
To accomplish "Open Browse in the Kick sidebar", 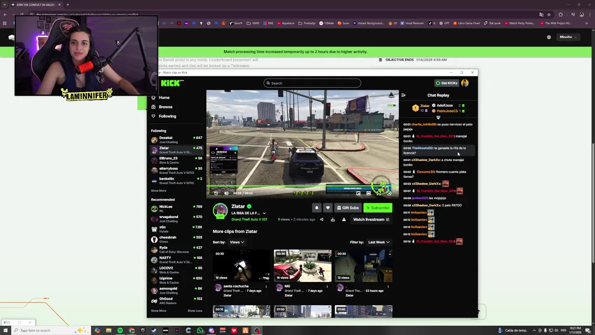I will coord(165,107).
